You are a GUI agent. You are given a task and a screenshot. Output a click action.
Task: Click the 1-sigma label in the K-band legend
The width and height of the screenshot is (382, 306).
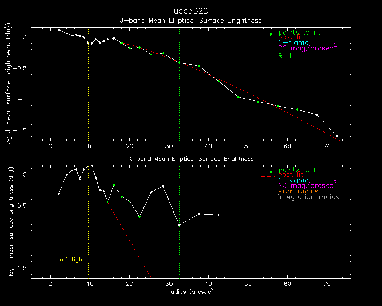(x=293, y=180)
